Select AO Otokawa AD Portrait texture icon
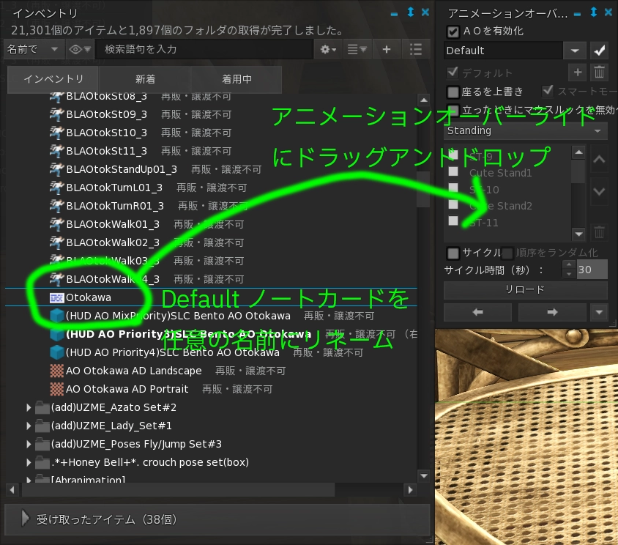This screenshot has width=618, height=545. pos(57,389)
